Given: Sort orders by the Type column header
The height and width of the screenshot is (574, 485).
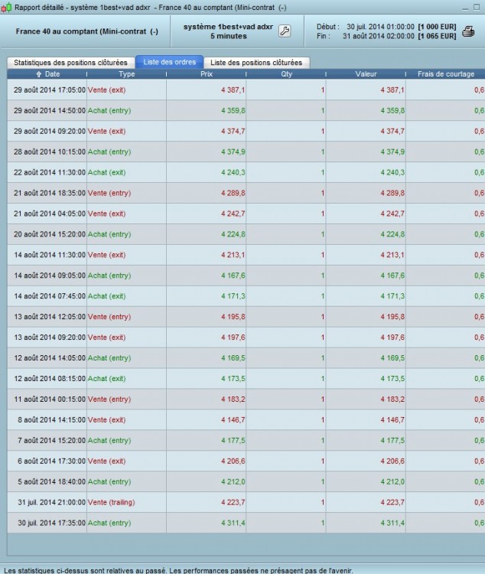Looking at the screenshot, I should coord(127,74).
